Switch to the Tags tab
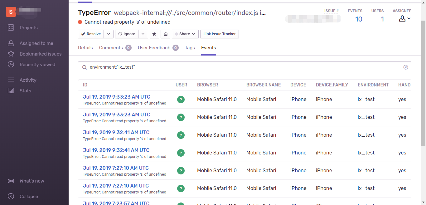The height and width of the screenshot is (205, 426). (190, 48)
